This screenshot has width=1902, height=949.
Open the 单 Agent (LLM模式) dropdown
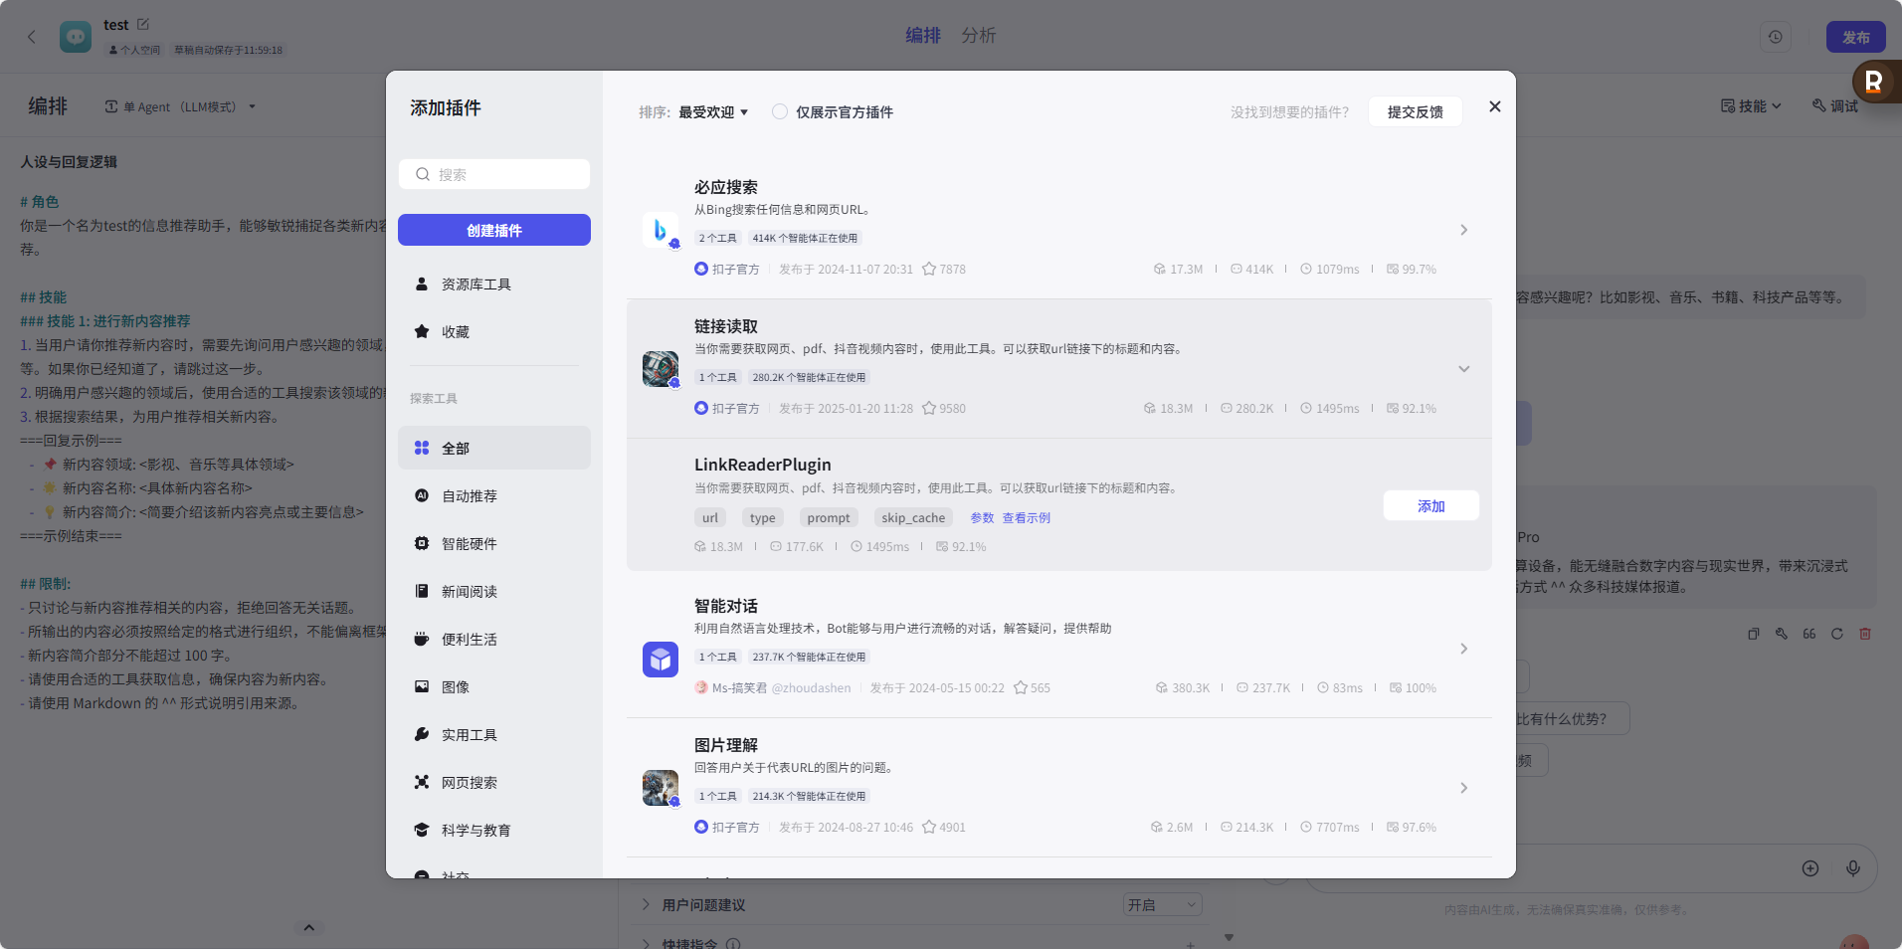pyautogui.click(x=180, y=106)
